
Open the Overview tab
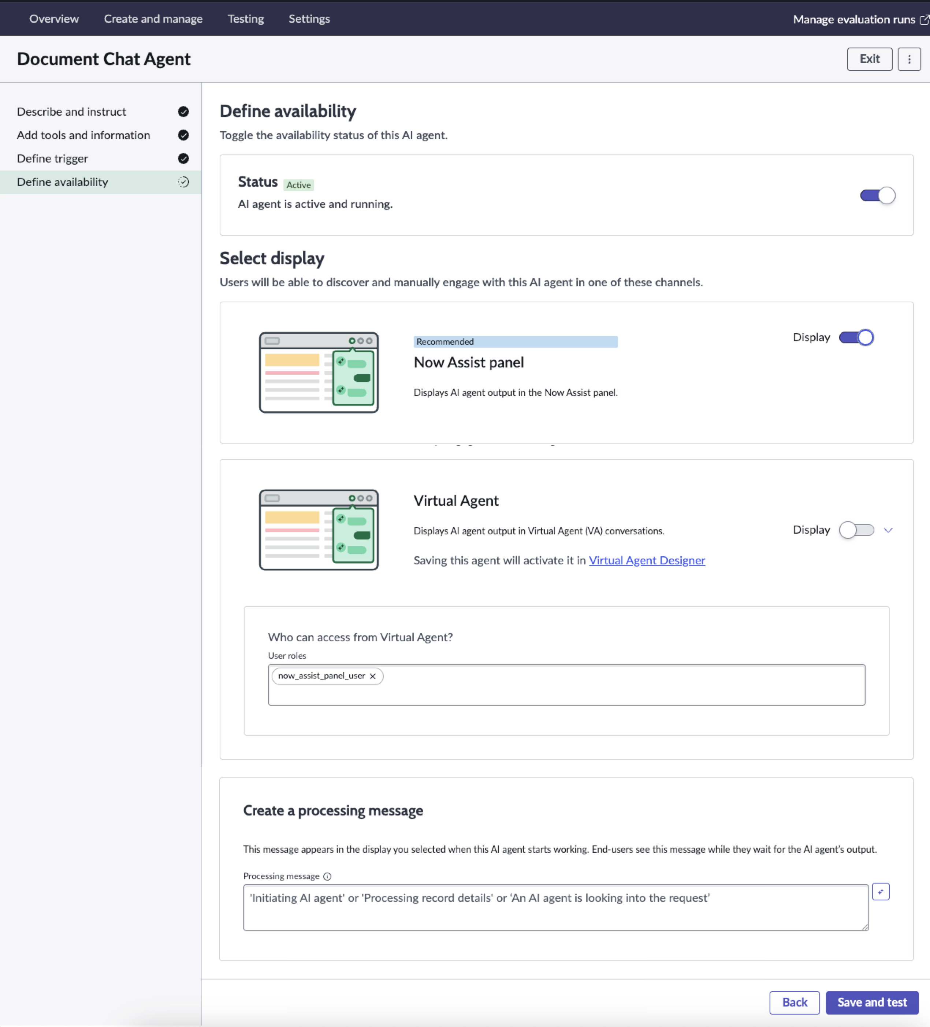(54, 19)
